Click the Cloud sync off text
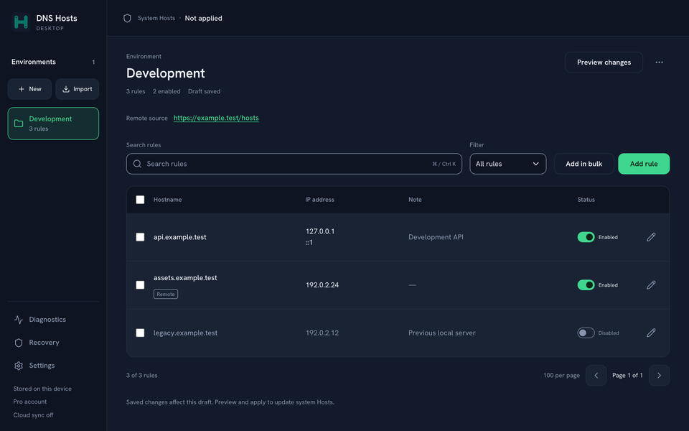Image resolution: width=689 pixels, height=431 pixels. pos(33,415)
